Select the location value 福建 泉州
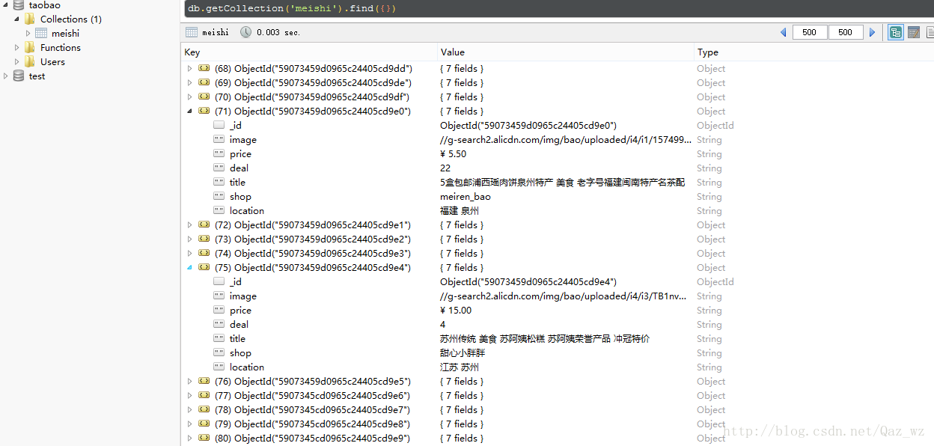 (x=460, y=210)
